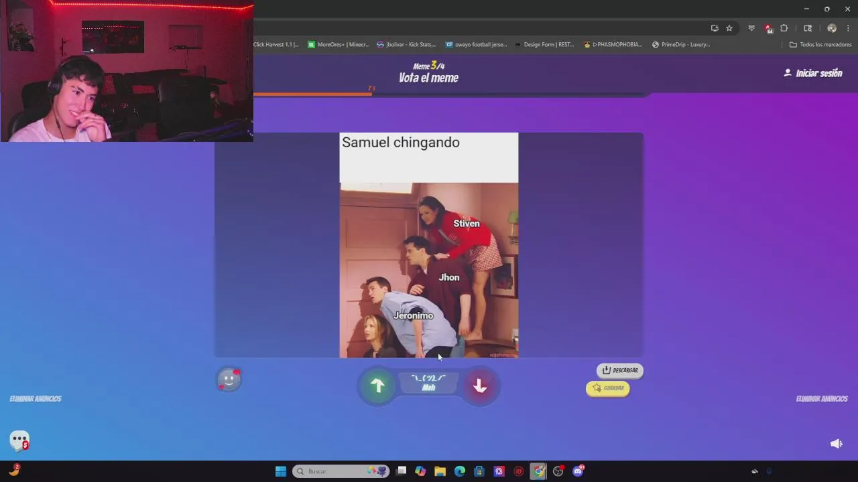Open Chrome three-dot menu
Viewport: 858px width, 482px height.
coord(848,28)
